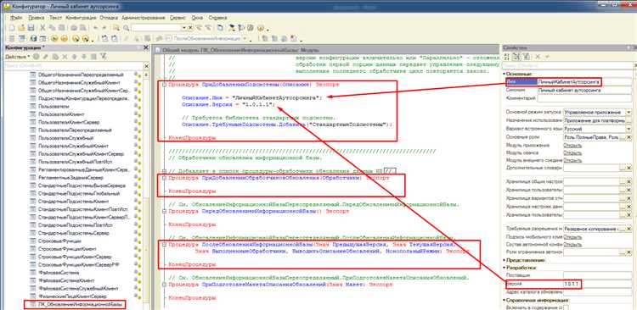This screenshot has width=637, height=310.
Task: Create a new document from the toolbar
Action: click(12, 28)
